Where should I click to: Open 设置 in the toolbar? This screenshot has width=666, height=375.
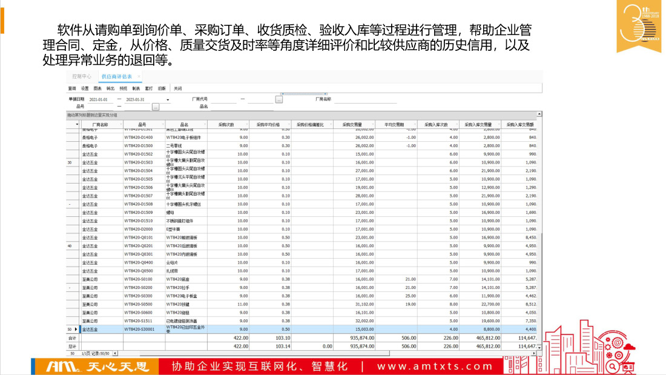coord(85,88)
